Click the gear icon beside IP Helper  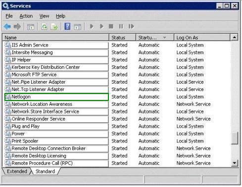pos(8,60)
